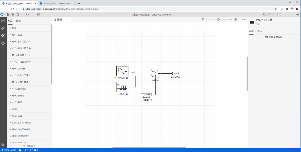Click the zoom slider handle

point(218,20)
